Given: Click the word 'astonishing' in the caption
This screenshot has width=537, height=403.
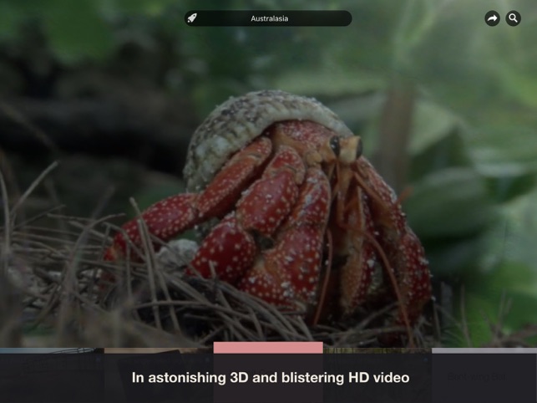Looking at the screenshot, I should (185, 378).
